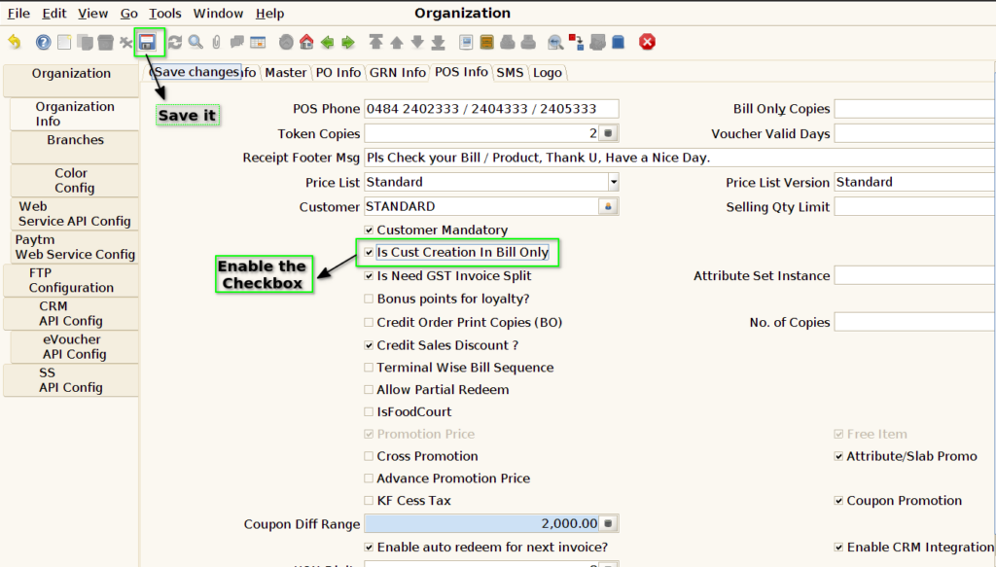Click the Receipt Footer Msg field
The image size is (996, 567).
pyautogui.click(x=680, y=158)
